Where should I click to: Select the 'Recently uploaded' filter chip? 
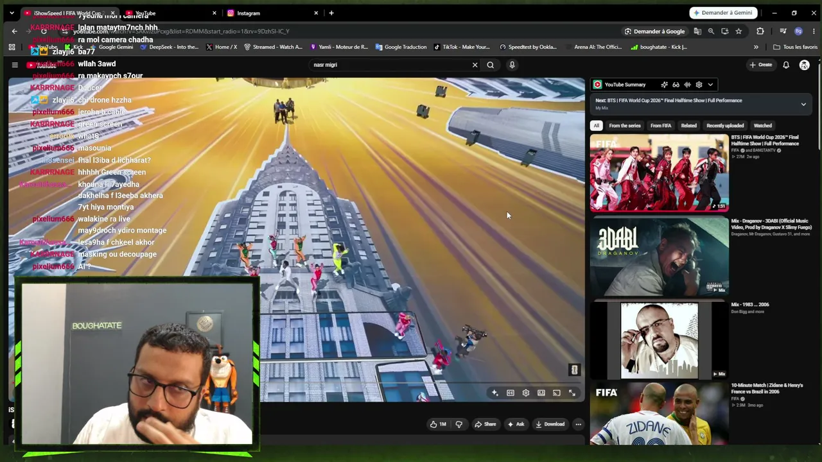pyautogui.click(x=725, y=126)
